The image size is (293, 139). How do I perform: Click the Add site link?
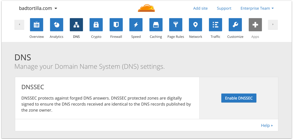(x=200, y=8)
